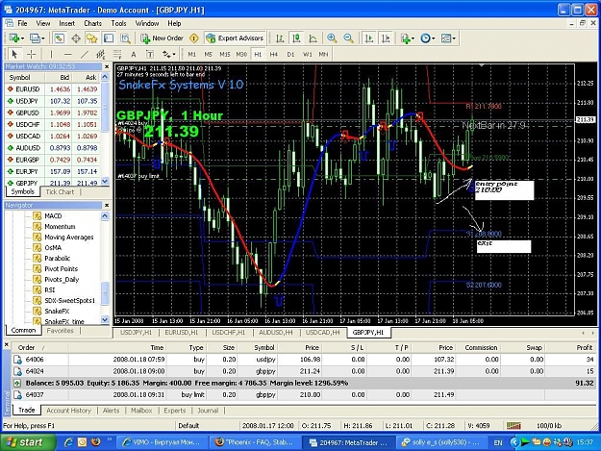Open the Phoenix FAQ taskbar item
The height and width of the screenshot is (451, 601).
click(x=254, y=442)
